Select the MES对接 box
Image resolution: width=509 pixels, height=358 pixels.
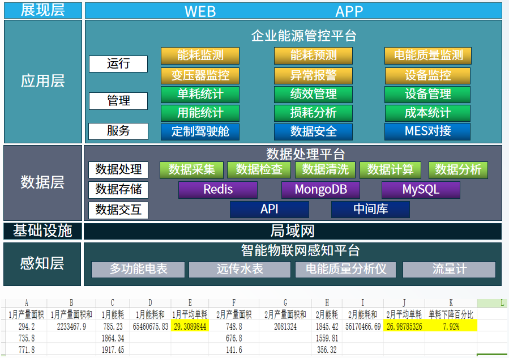coord(427,131)
